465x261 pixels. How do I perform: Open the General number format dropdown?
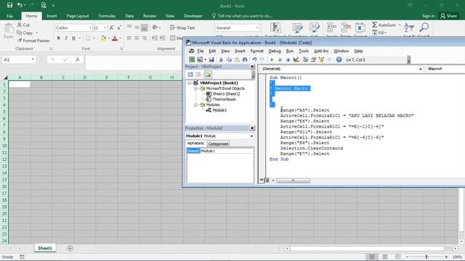257,28
